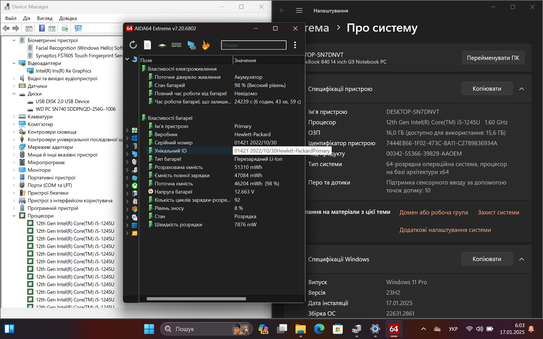543x339 pixels.
Task: Expand the Монітори node
Action: [14, 170]
